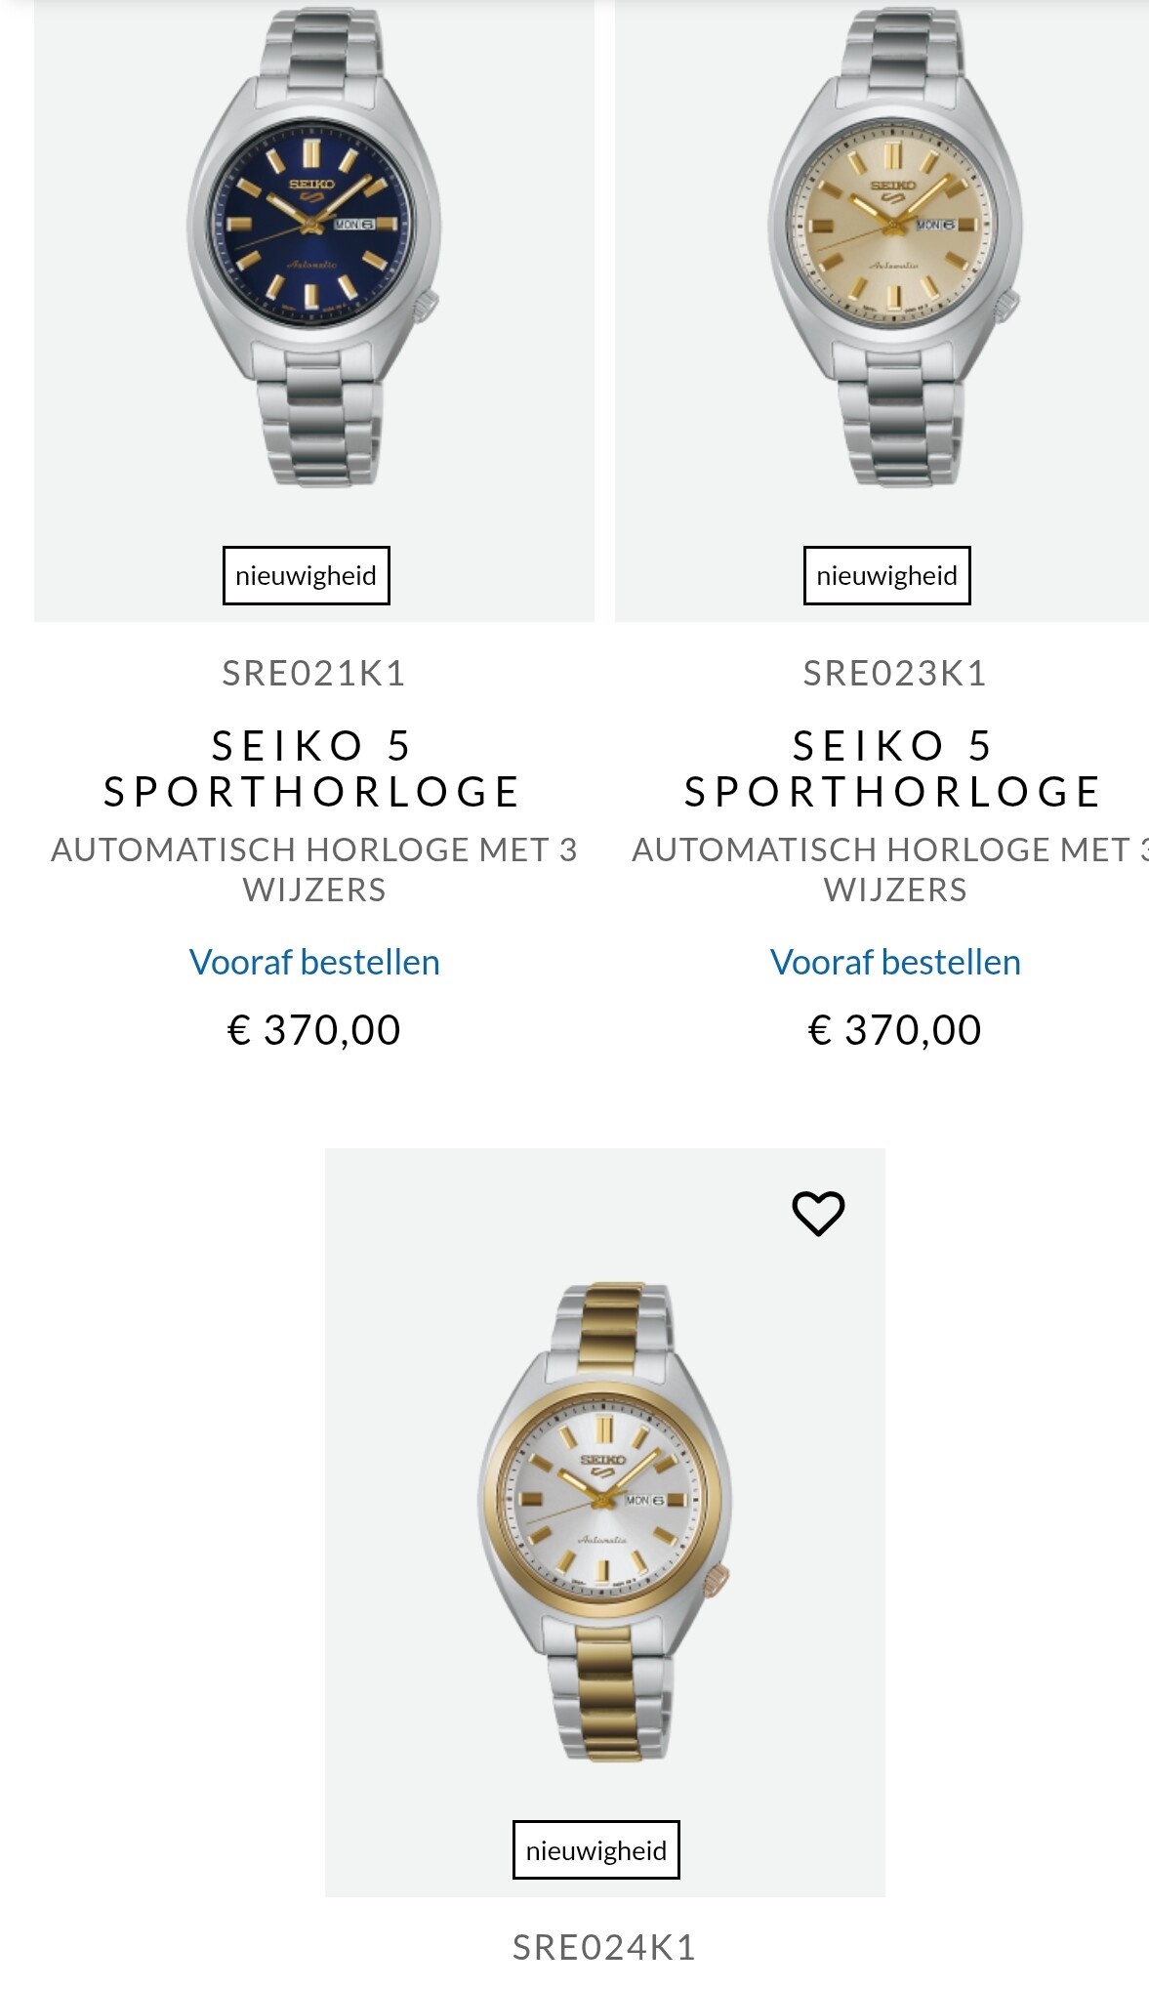
Task: Click the nieuwigheid badge under two-tone watch
Action: [595, 1849]
